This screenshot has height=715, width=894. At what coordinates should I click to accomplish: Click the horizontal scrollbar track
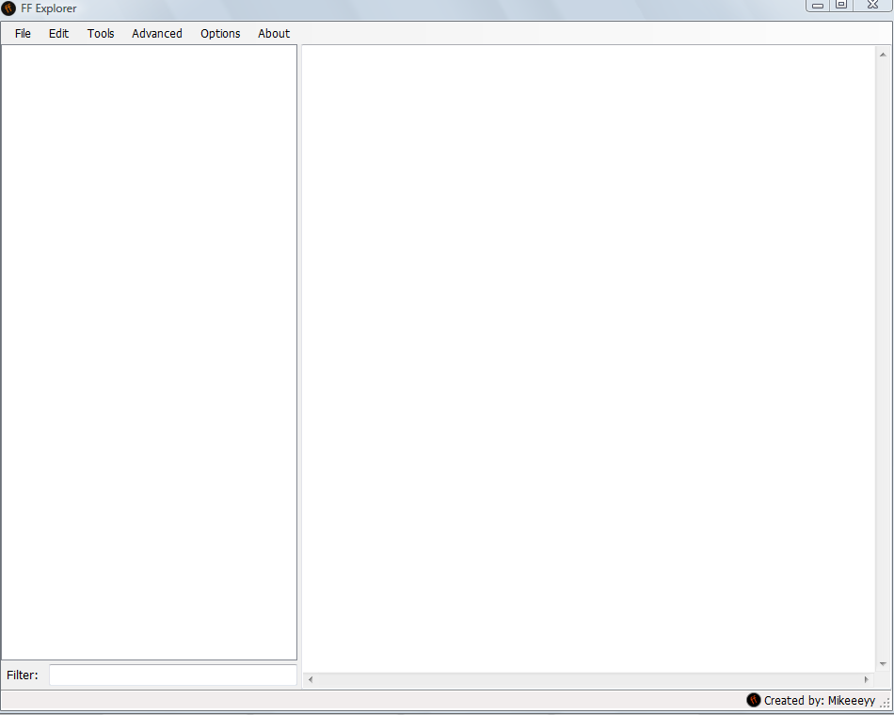(x=588, y=679)
